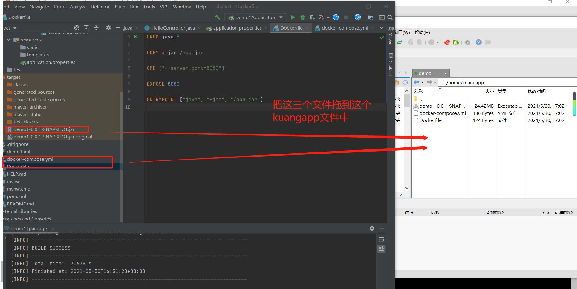This screenshot has height=289, width=577.
Task: Run with Coverage shield icon
Action: (x=312, y=17)
